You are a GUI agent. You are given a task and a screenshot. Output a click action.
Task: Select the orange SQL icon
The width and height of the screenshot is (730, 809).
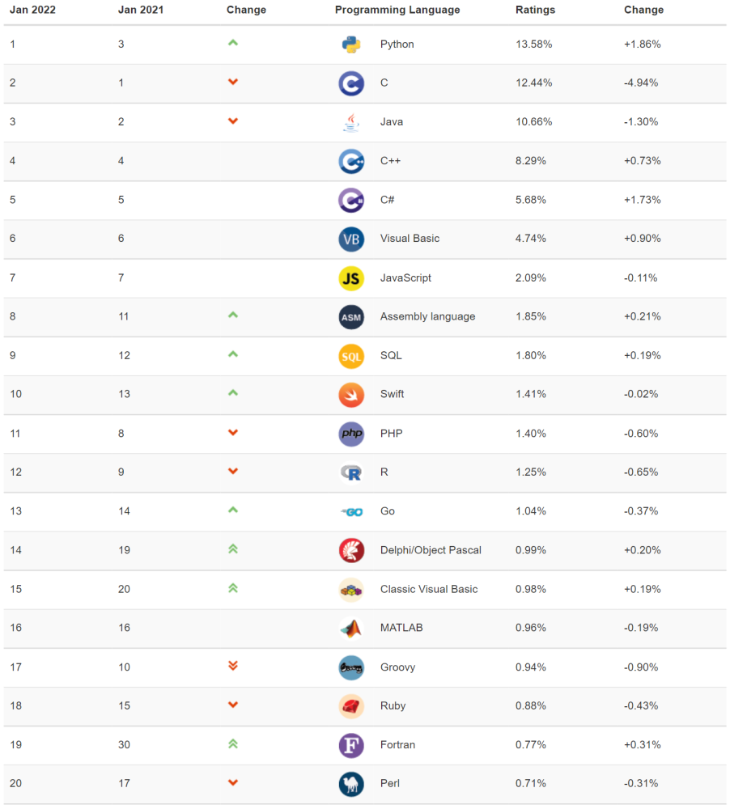351,357
